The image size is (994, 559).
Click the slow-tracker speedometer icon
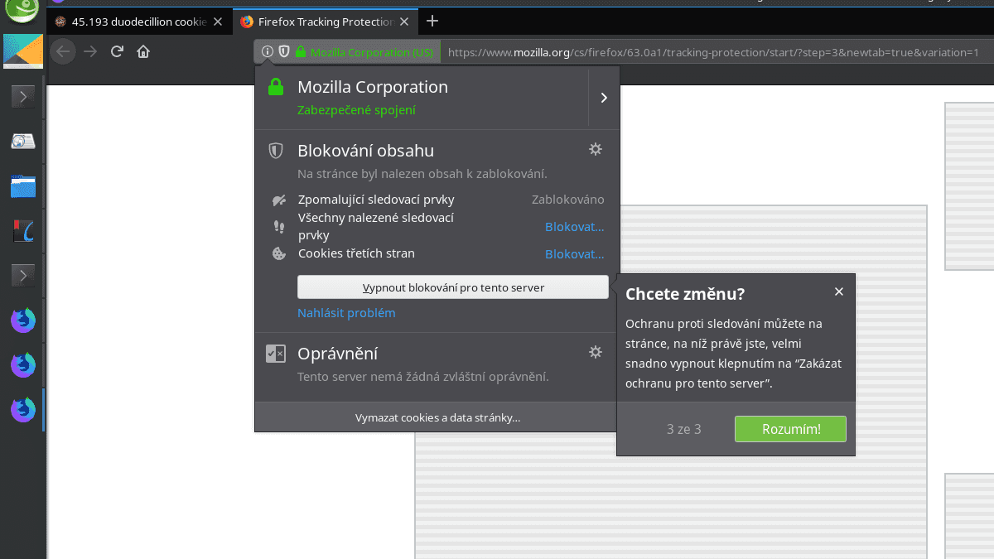coord(278,200)
